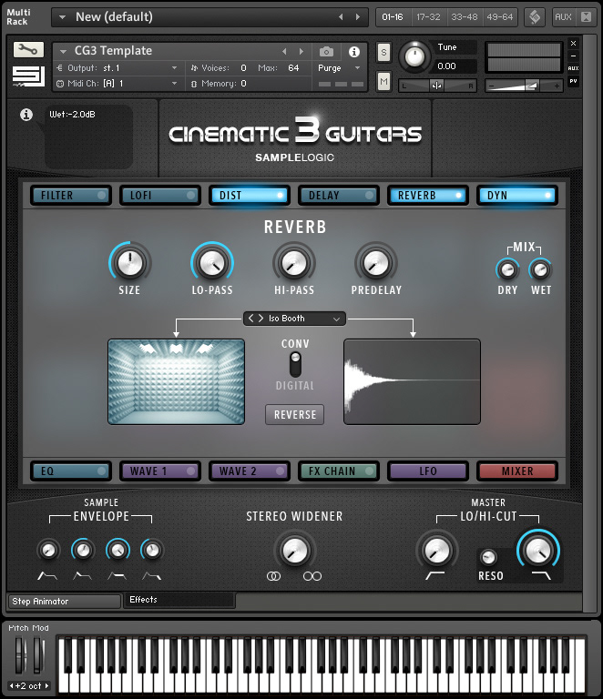Viewport: 603px width, 699px height.
Task: Select the 49-64 instrument page tab
Action: (x=499, y=17)
